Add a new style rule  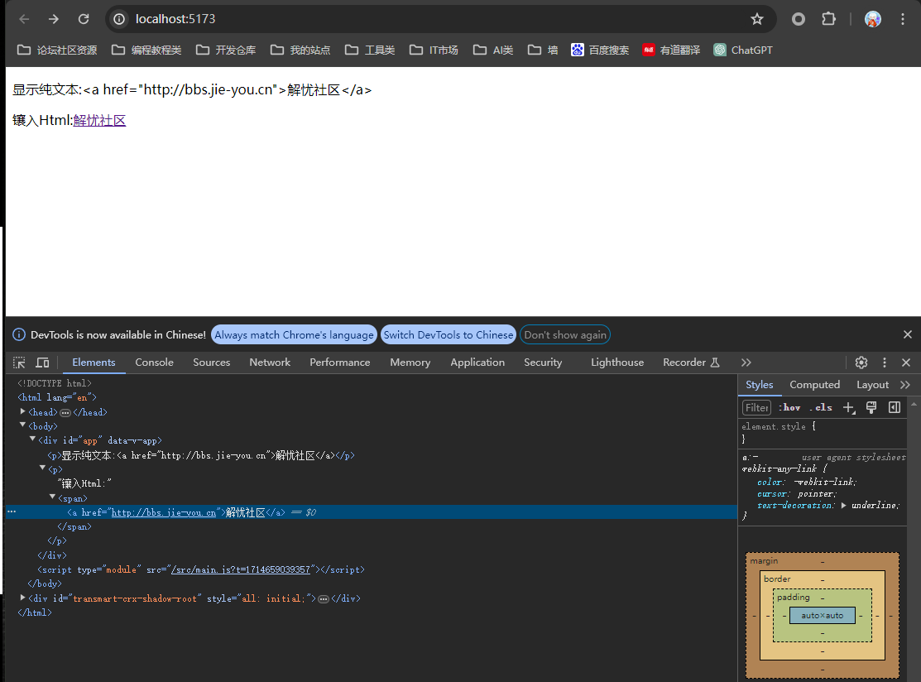[849, 408]
